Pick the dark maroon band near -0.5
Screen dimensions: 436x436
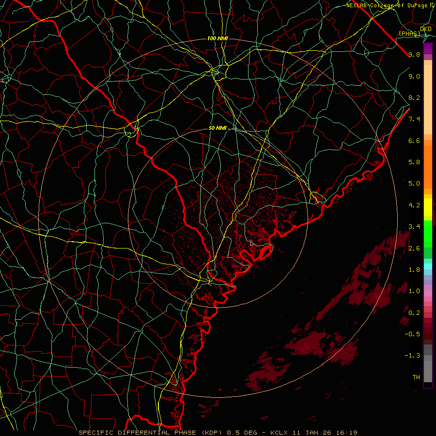tap(428, 336)
